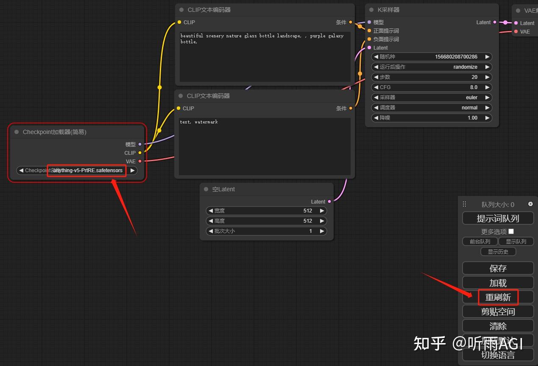This screenshot has height=366, width=538.
Task: Click the VAE output connector on Checkpoint loader
Action: (x=139, y=161)
